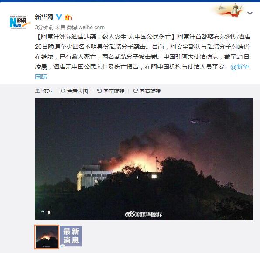Follow the @新华国际 mention link
The height and width of the screenshot is (253, 260).
pos(142,72)
